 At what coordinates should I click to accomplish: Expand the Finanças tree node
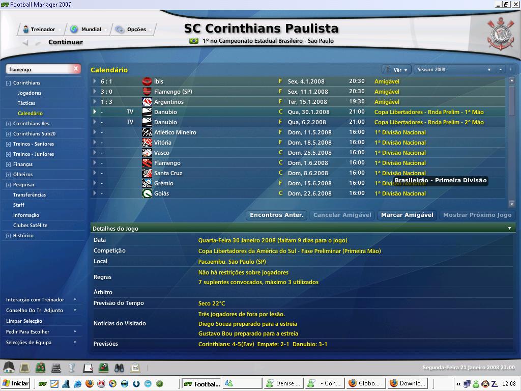(8, 164)
